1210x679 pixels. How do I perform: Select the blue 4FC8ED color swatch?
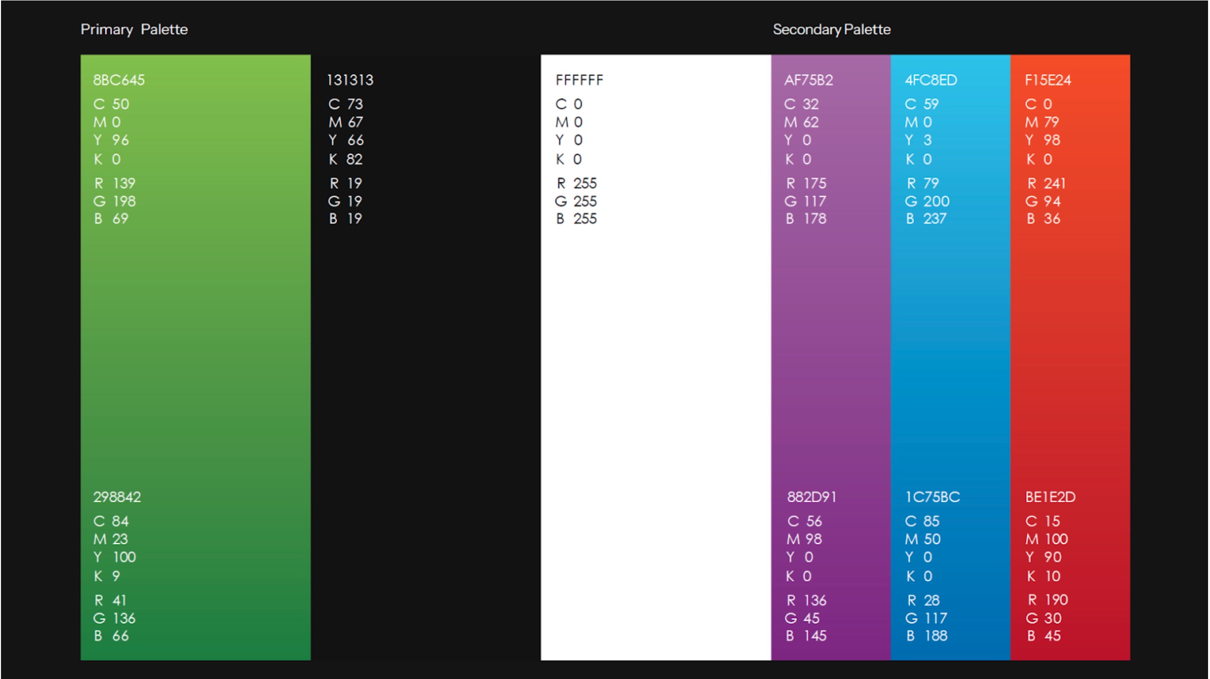click(948, 339)
